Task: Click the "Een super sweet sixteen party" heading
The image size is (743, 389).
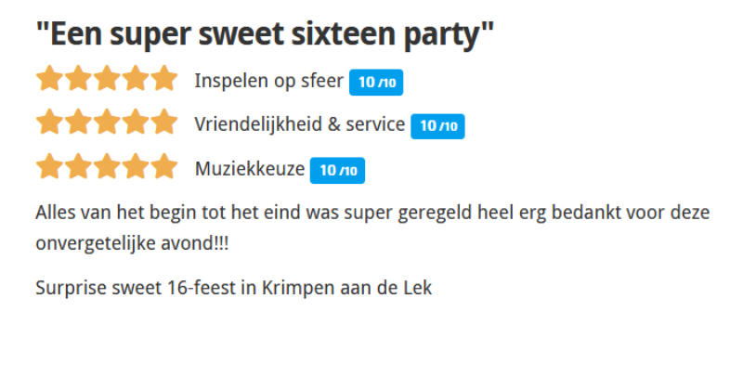Action: tap(265, 35)
